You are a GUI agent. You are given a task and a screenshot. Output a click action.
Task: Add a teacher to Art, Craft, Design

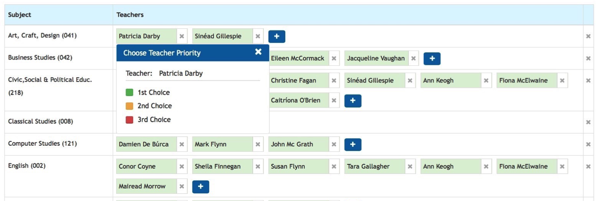(x=276, y=37)
